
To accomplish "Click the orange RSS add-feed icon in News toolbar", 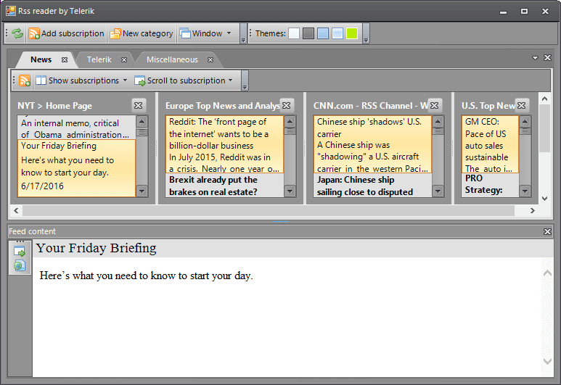I will coord(25,80).
